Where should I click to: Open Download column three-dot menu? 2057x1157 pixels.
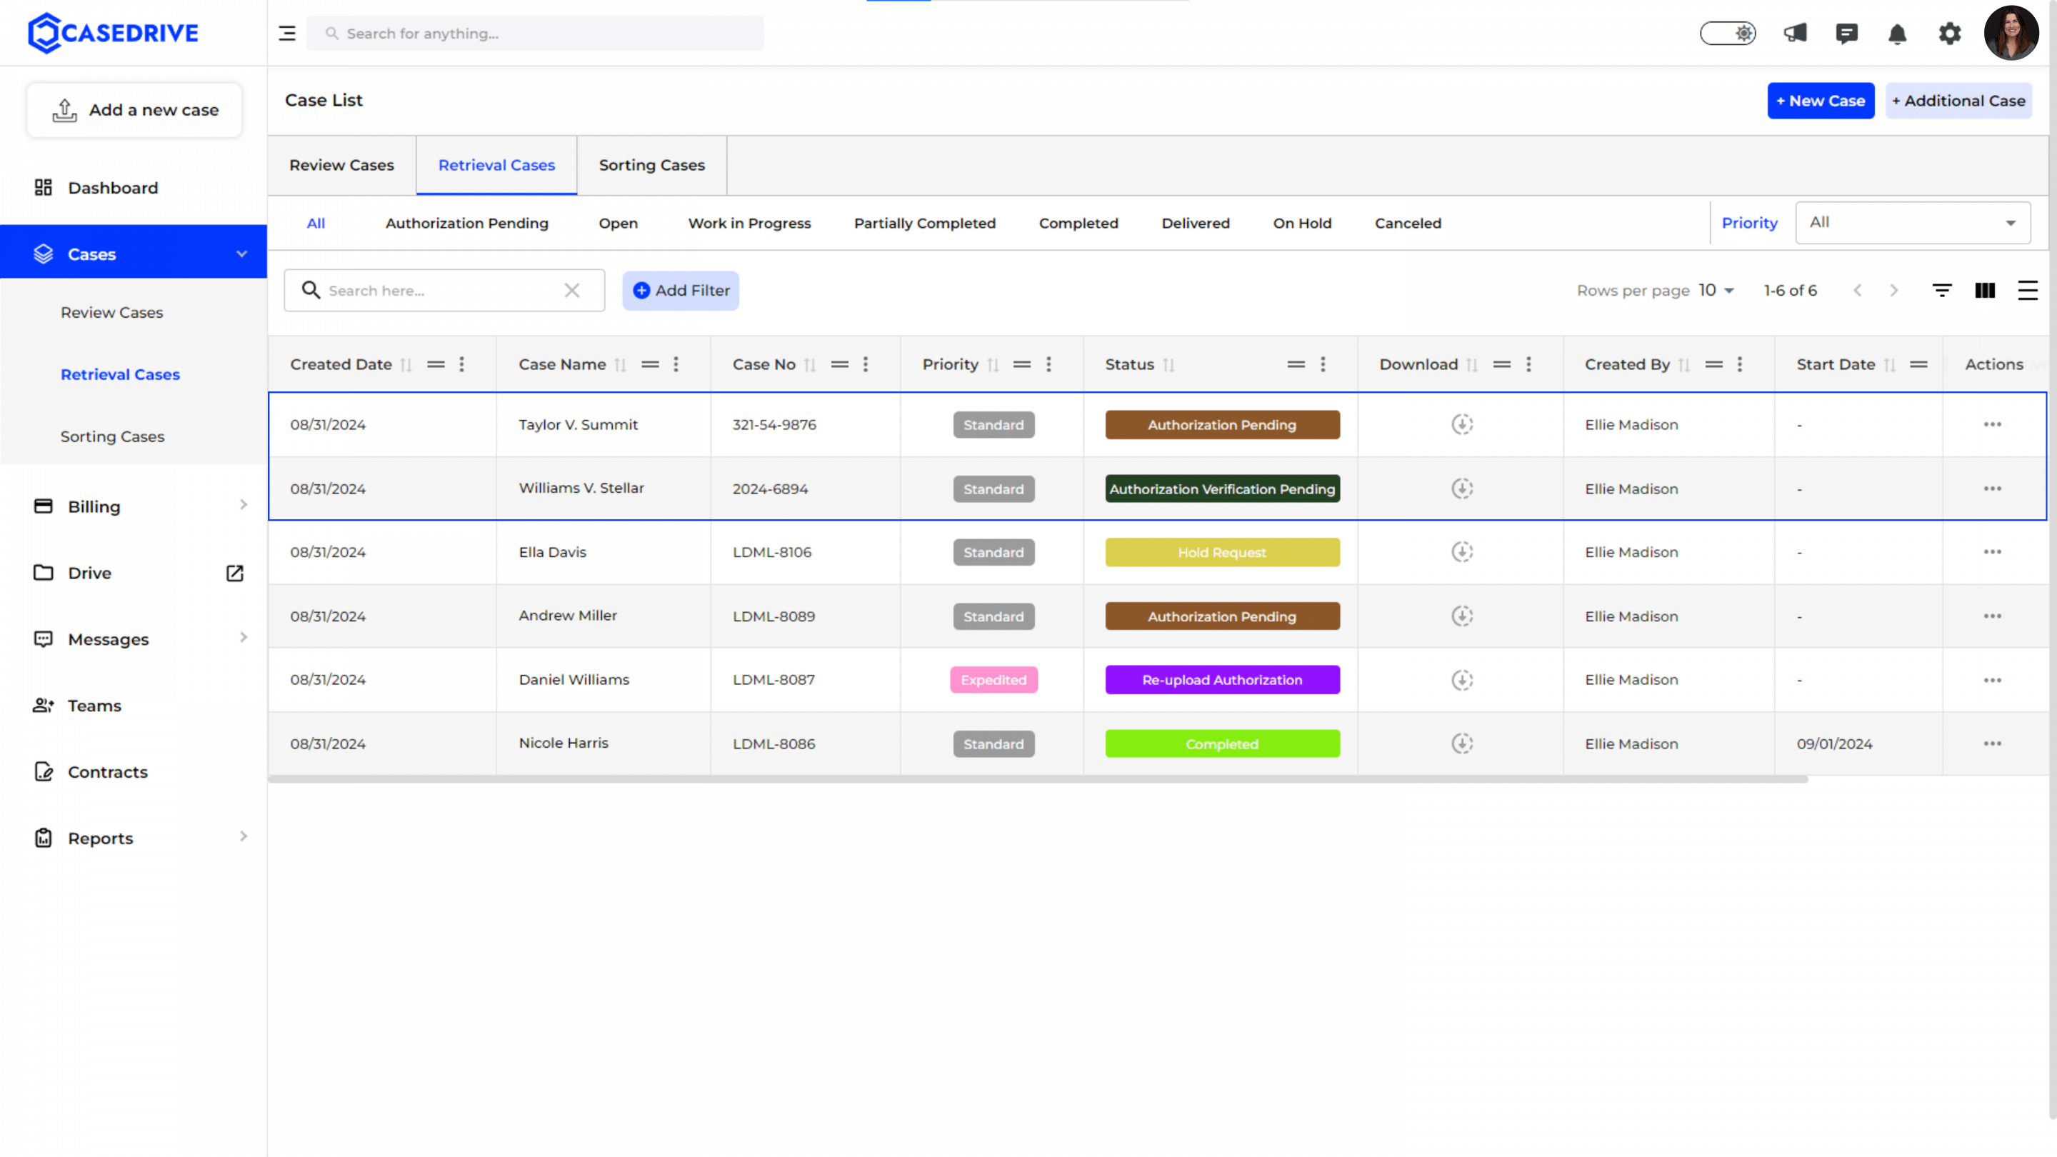click(x=1528, y=364)
